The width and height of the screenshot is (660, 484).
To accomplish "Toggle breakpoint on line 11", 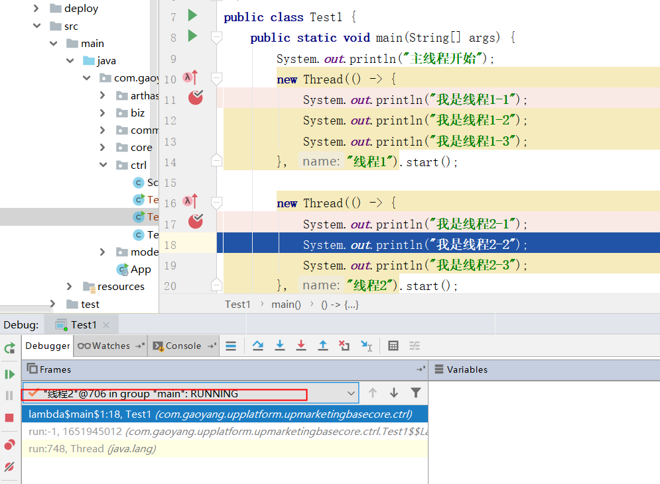I will click(195, 97).
